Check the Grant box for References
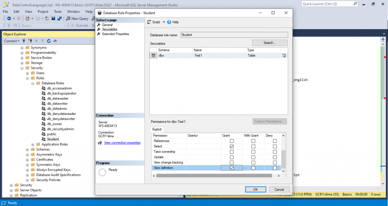 coord(232,141)
